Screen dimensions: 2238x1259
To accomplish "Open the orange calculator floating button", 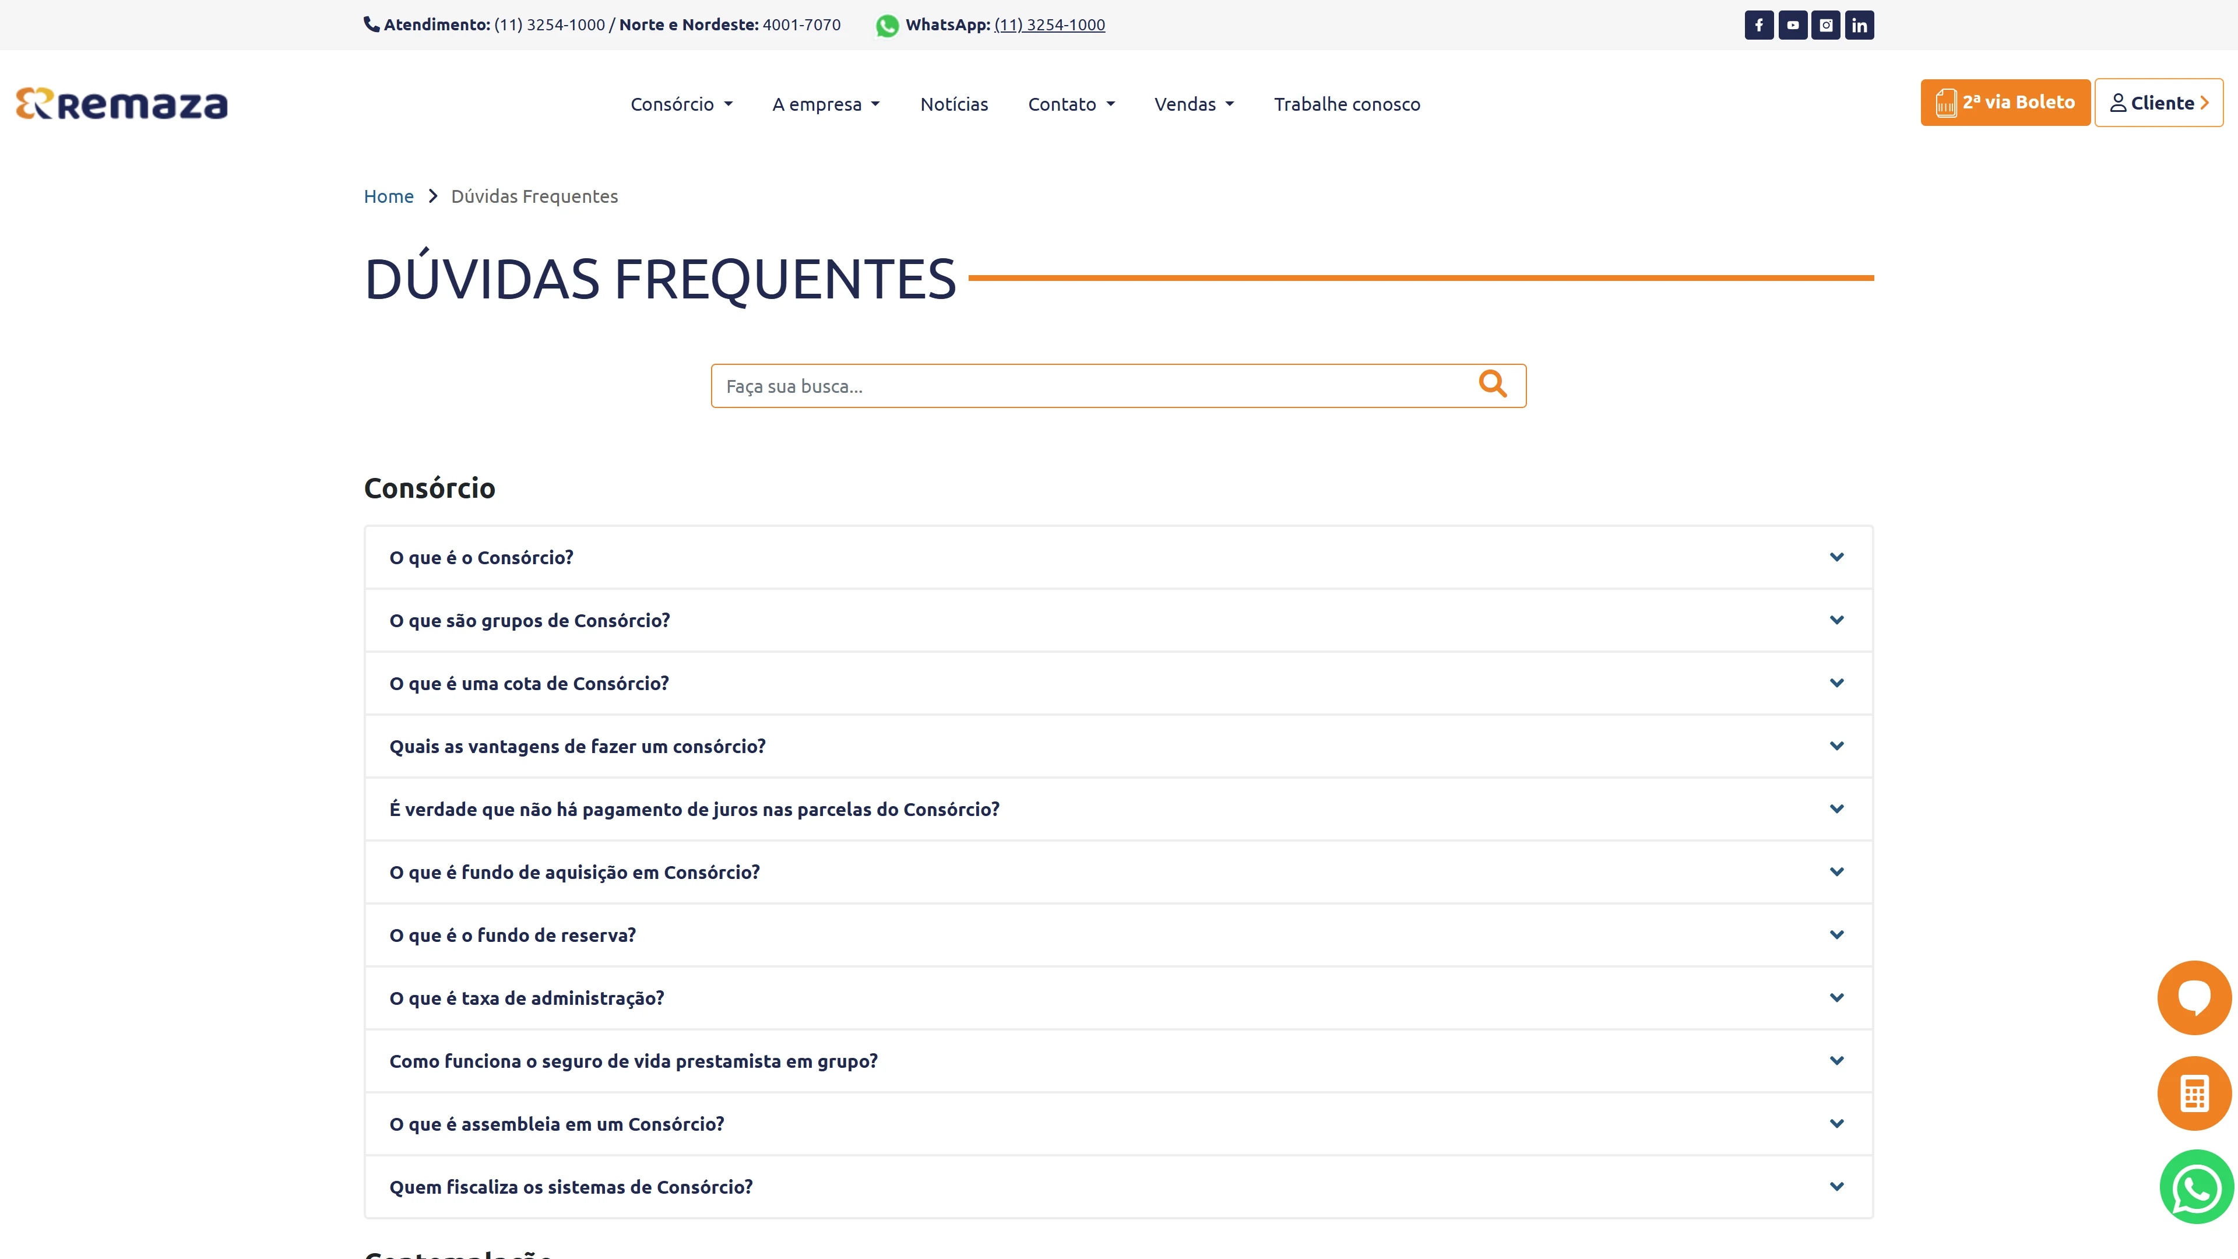I will coord(2194,1093).
